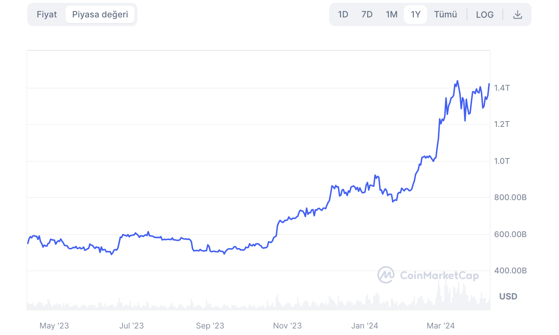559x335 pixels.
Task: Select the 1M time range
Action: pyautogui.click(x=392, y=14)
